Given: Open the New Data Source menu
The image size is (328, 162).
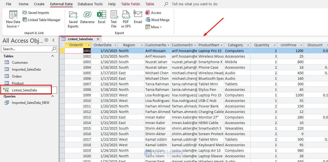Looking at the screenshot, I should pos(13,19).
